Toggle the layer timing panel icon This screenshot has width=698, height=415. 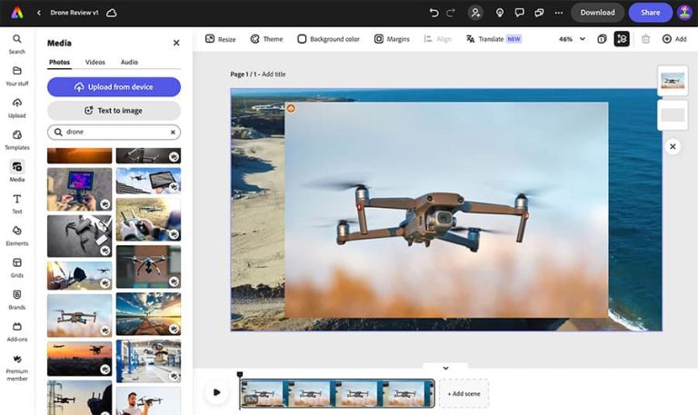(622, 39)
